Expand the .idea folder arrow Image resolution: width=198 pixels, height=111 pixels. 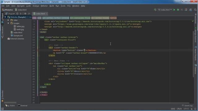(8, 20)
